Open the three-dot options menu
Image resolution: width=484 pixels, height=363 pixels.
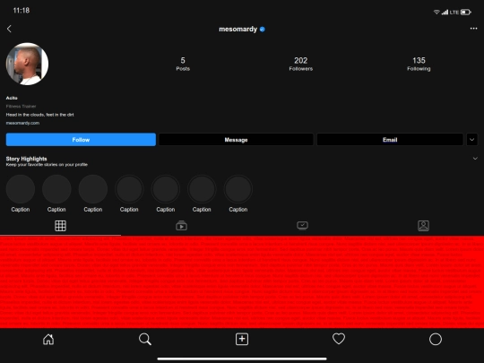473,29
